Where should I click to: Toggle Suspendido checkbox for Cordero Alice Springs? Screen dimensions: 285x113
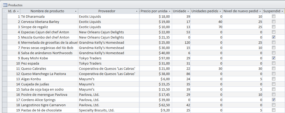(274, 99)
